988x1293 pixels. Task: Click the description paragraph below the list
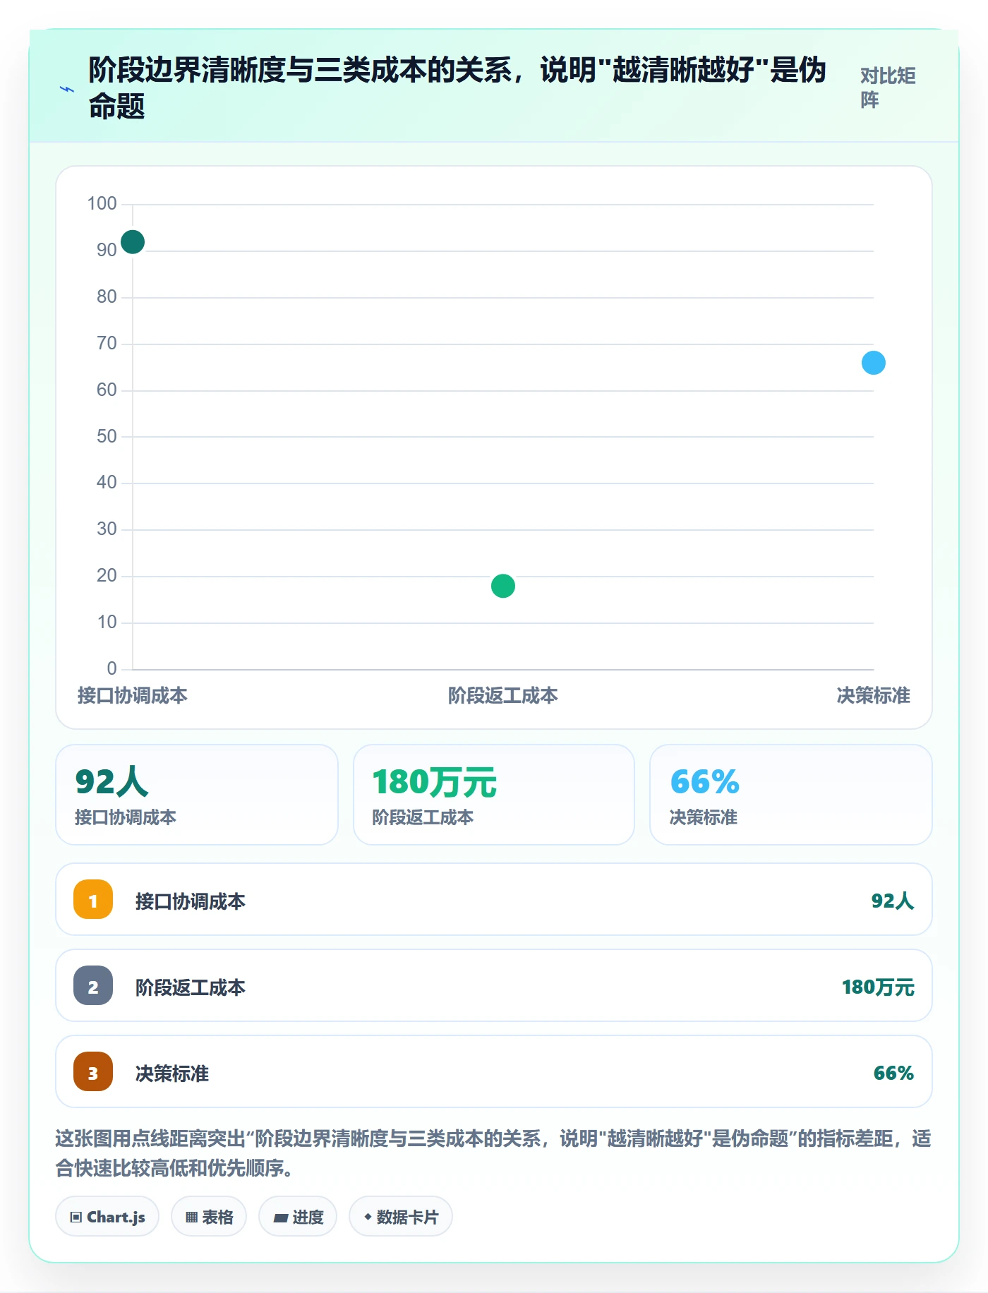coord(493,1153)
